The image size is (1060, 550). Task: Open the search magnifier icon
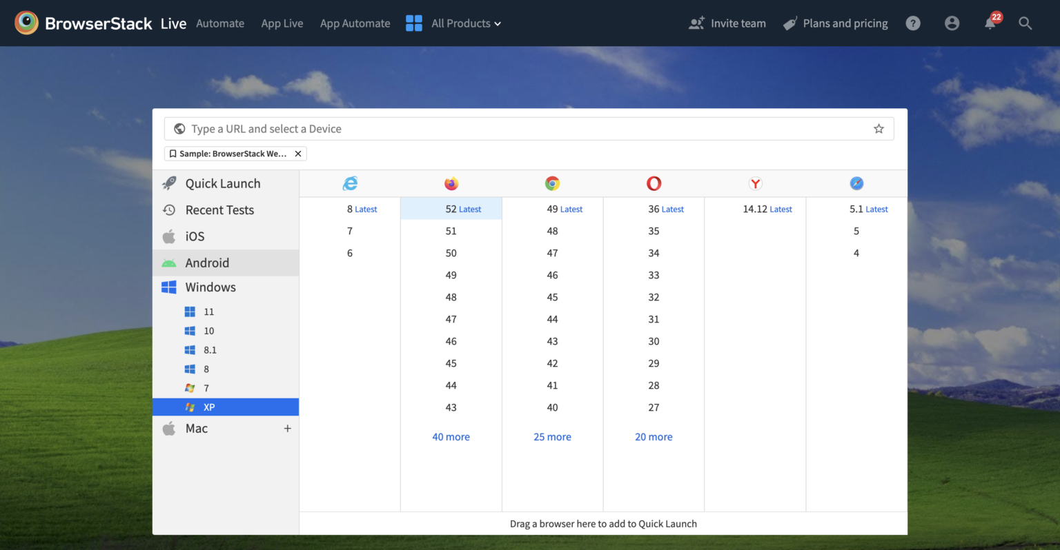click(x=1025, y=23)
